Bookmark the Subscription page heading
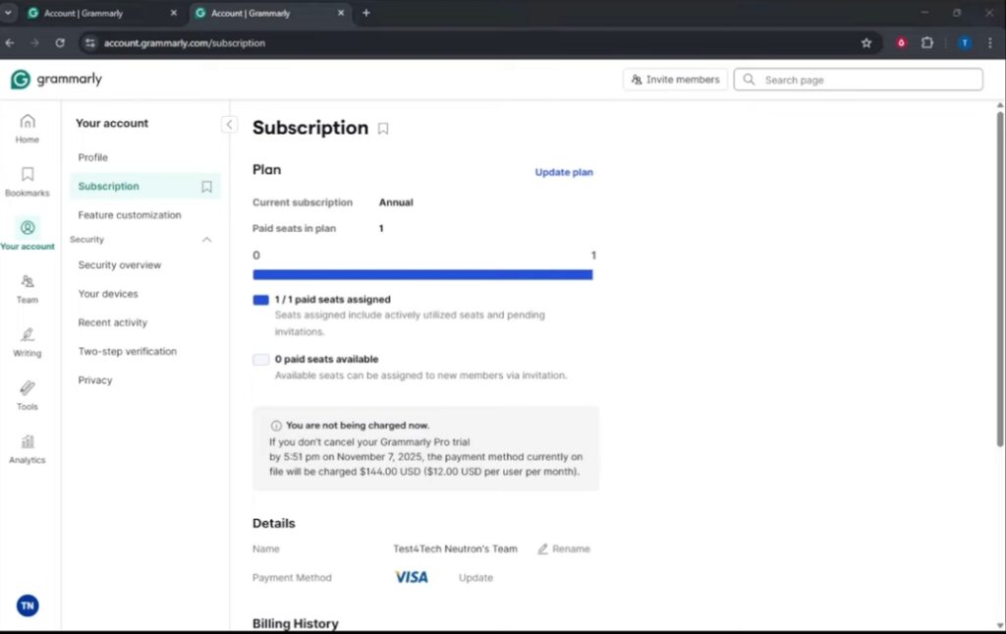 tap(383, 129)
